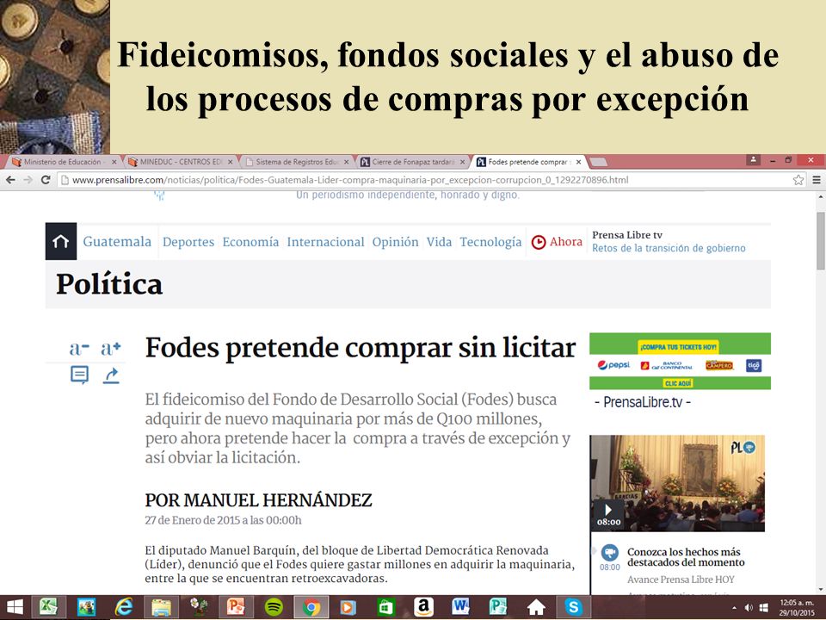Open the Vida section
Image resolution: width=826 pixels, height=620 pixels.
coord(439,242)
